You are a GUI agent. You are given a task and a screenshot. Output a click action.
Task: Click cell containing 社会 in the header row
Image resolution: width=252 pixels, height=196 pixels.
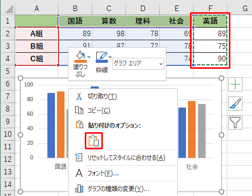(176, 21)
